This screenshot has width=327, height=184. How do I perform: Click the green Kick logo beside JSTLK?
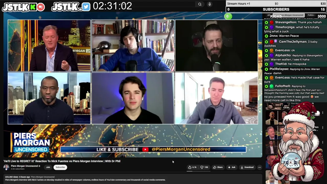(33, 7)
